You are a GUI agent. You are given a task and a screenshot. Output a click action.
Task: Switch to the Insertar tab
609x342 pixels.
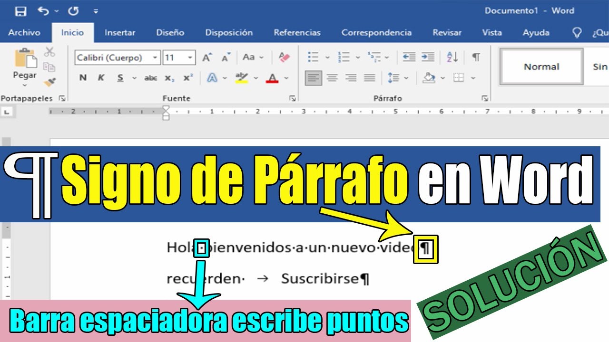(120, 33)
